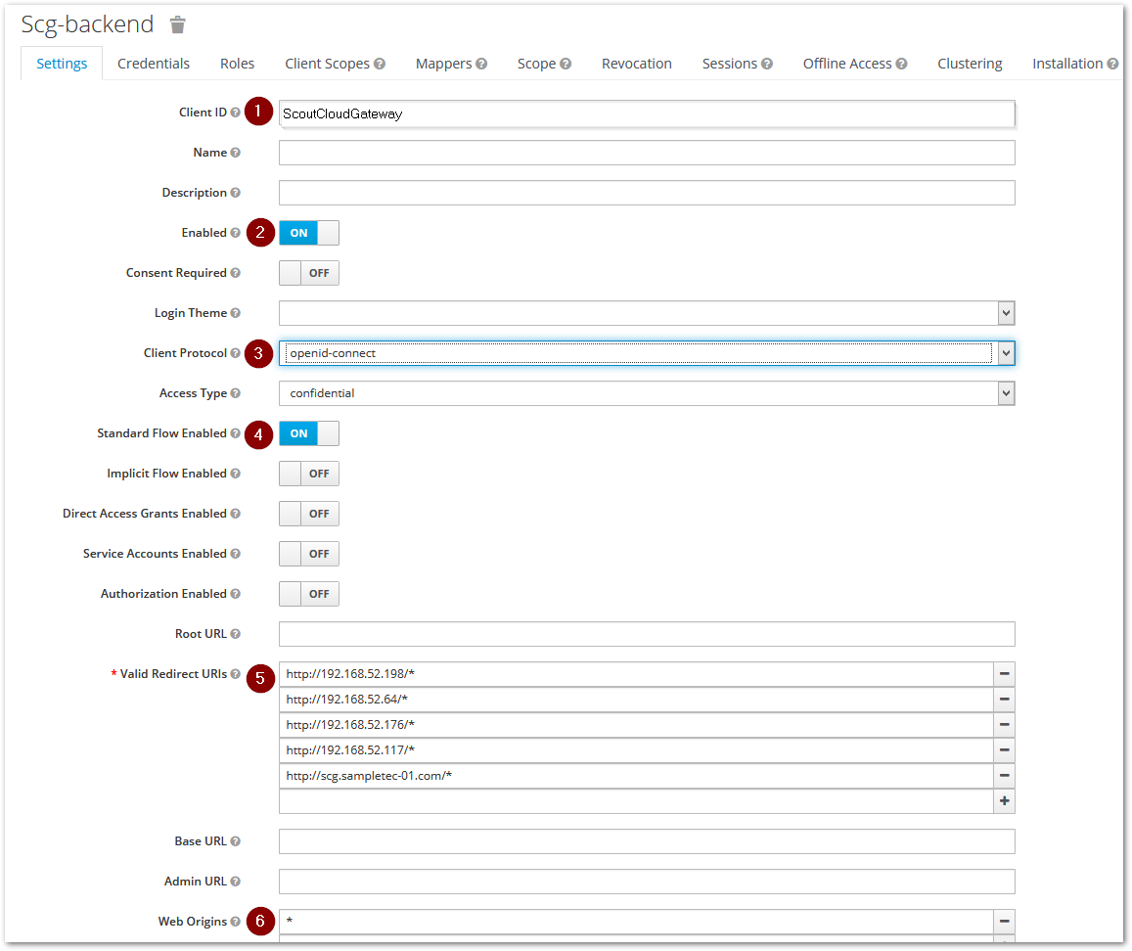Screen dimensions: 1132x951
Task: Remove the http://192.168.52.198/* redirect URI
Action: point(1004,674)
